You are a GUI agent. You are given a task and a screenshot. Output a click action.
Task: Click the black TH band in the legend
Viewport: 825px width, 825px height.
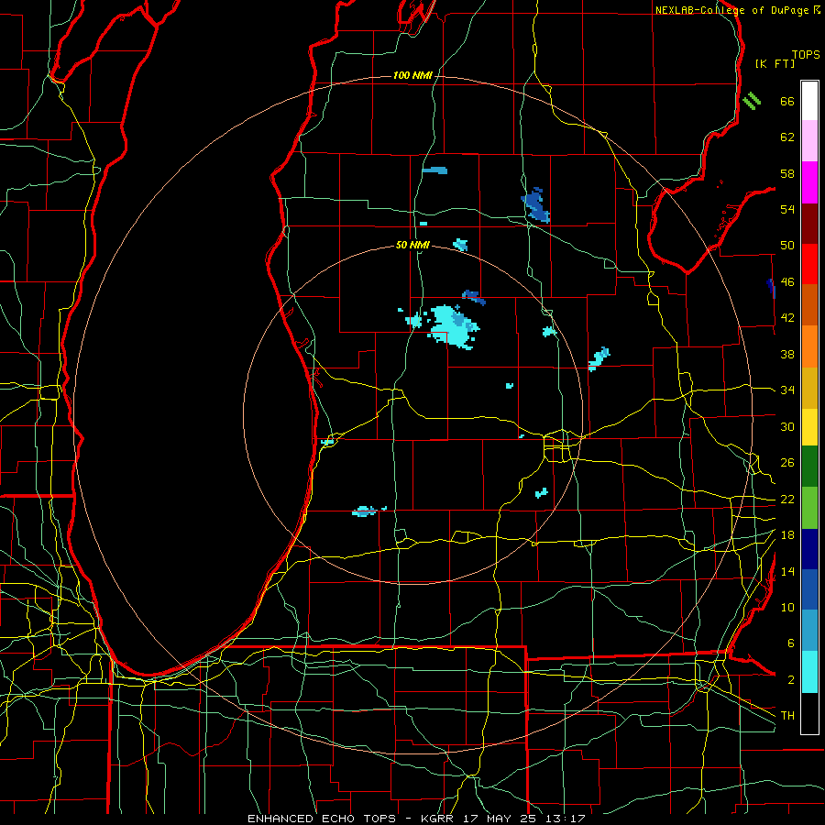click(809, 713)
